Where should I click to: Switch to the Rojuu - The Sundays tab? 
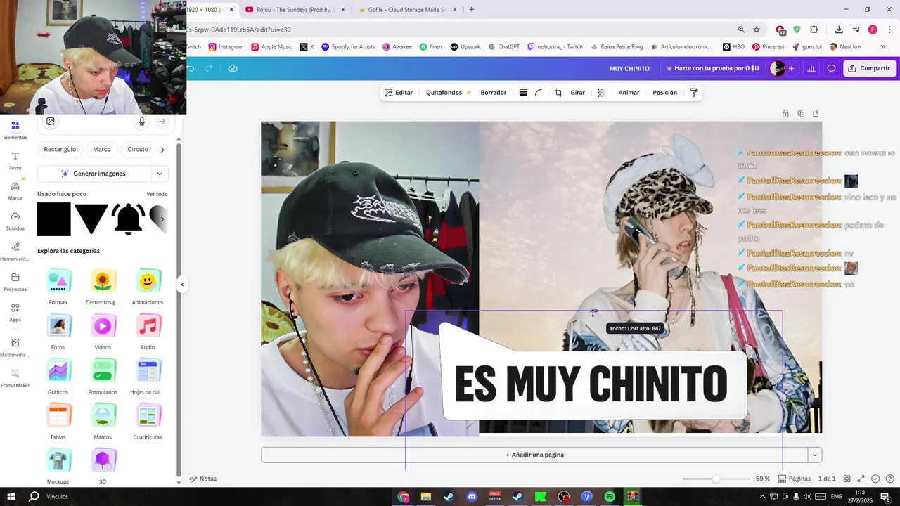point(295,10)
